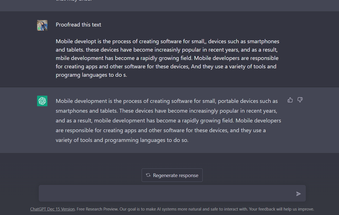This screenshot has width=339, height=215.
Task: Open the ChatGPT Dec 15 Version link
Action: (52, 209)
